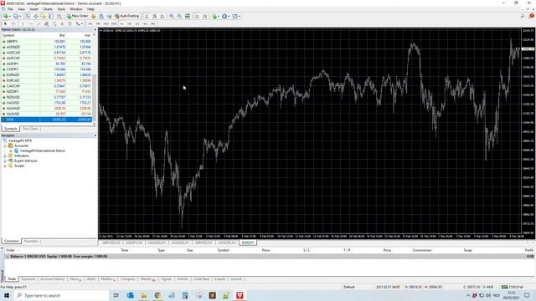
Task: Expand the Scripts node in Navigator
Action: [5, 166]
